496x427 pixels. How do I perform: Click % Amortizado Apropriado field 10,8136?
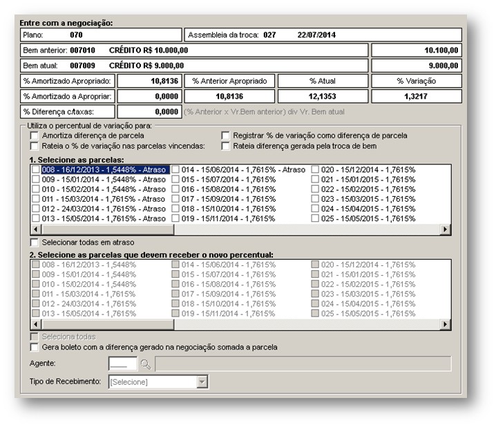(150, 81)
